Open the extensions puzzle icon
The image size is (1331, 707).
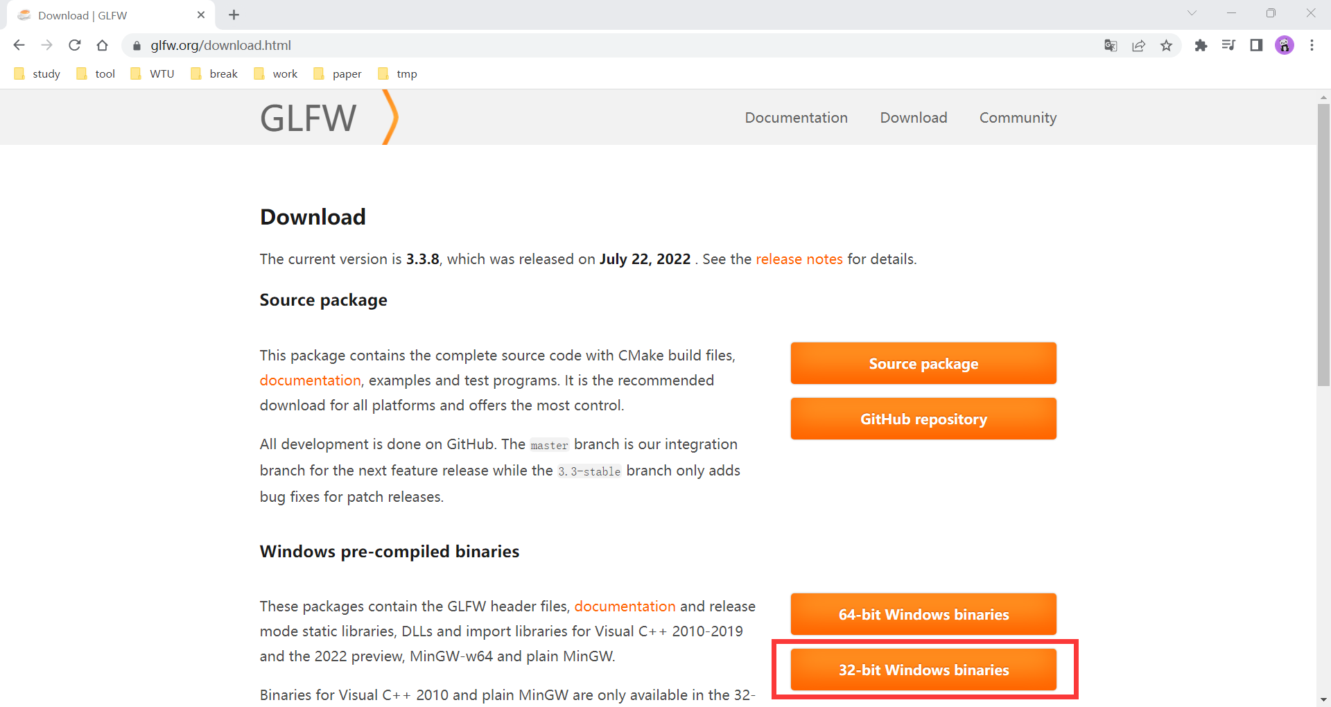[1201, 46]
